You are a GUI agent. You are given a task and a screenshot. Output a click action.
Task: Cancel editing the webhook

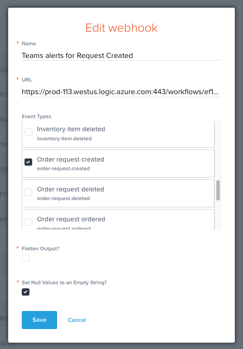tap(77, 320)
